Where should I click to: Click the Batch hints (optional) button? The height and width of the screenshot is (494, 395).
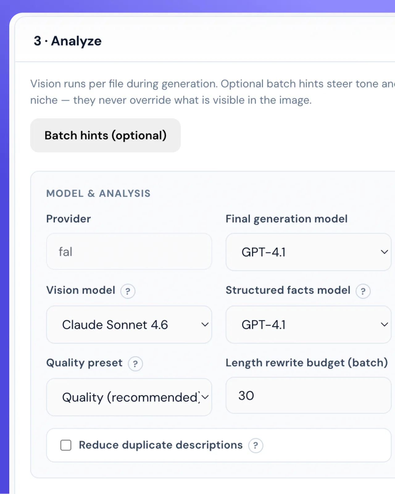(x=105, y=135)
